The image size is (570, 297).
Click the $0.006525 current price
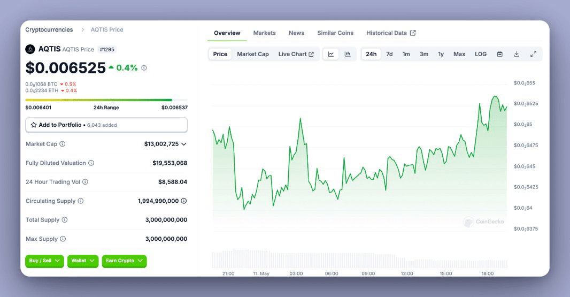pyautogui.click(x=66, y=68)
